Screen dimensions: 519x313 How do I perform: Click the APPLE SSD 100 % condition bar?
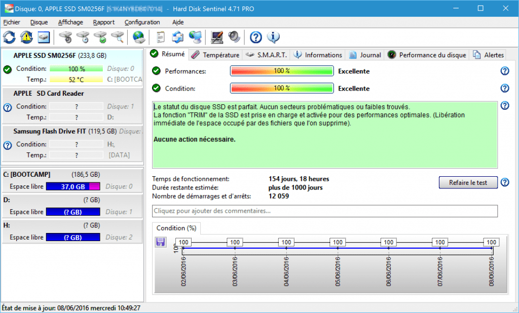pos(77,68)
